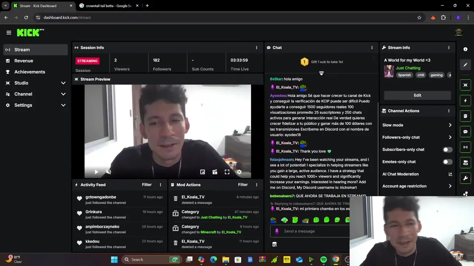Viewport: 474px width, 266px height.
Task: Click username foiaxjohnson in chat
Action: (282, 160)
